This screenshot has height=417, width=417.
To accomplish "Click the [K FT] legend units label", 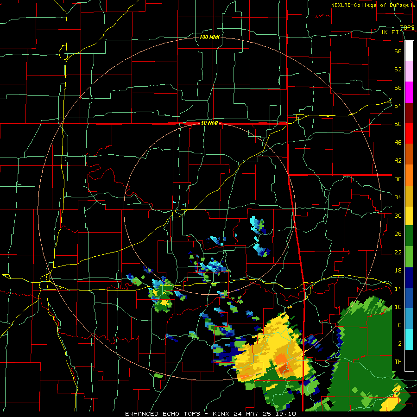I will pyautogui.click(x=392, y=32).
